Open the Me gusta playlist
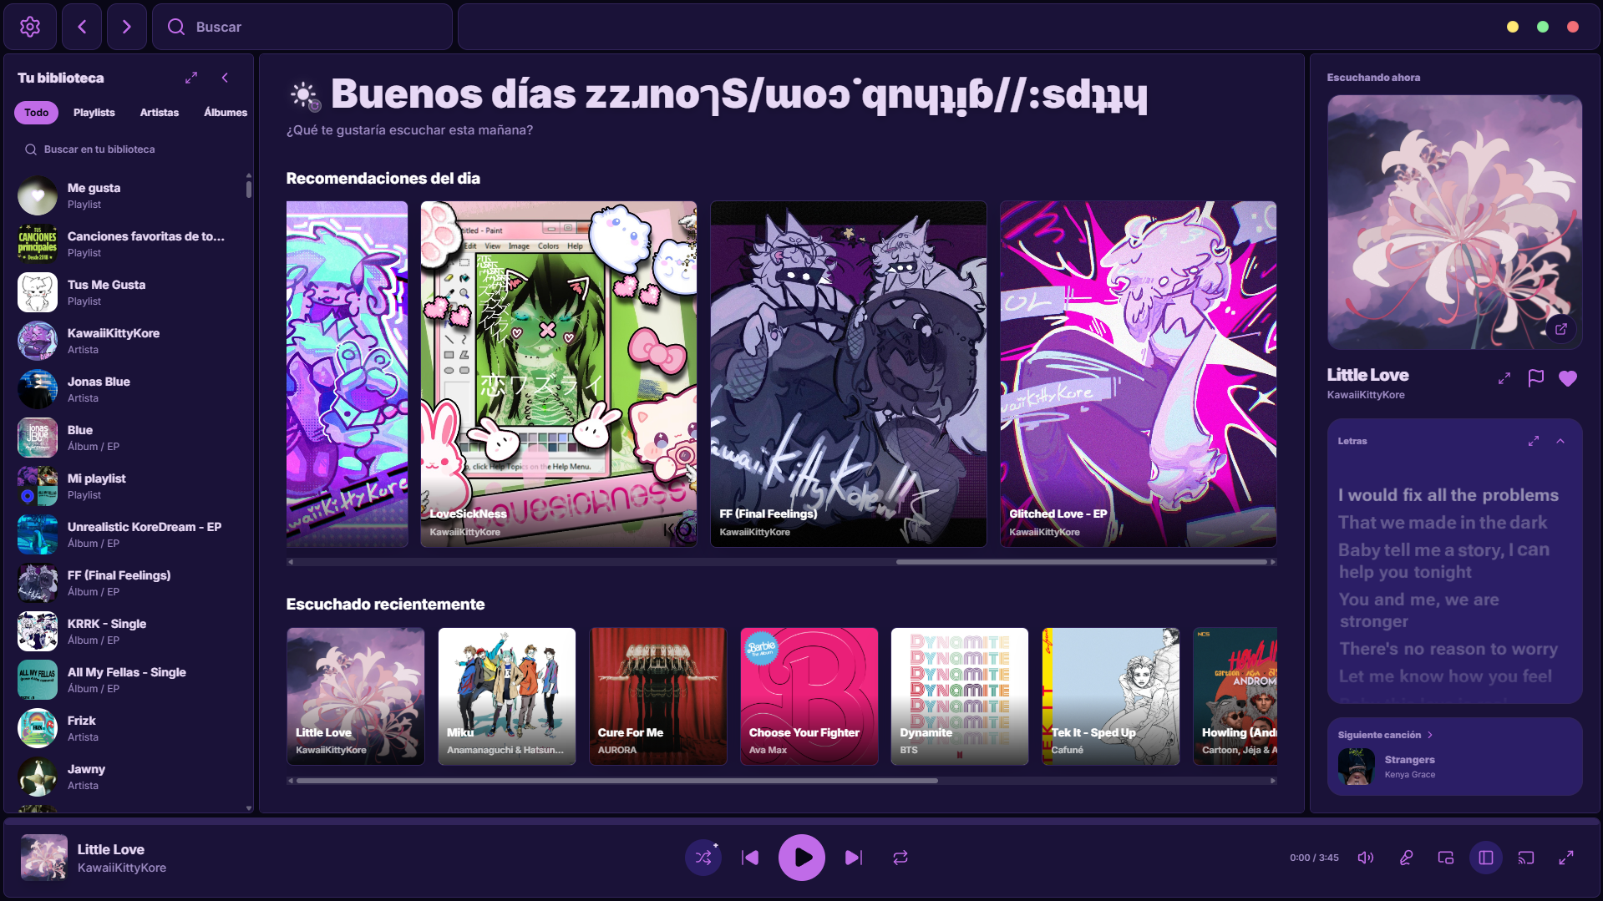The image size is (1603, 901). (129, 196)
